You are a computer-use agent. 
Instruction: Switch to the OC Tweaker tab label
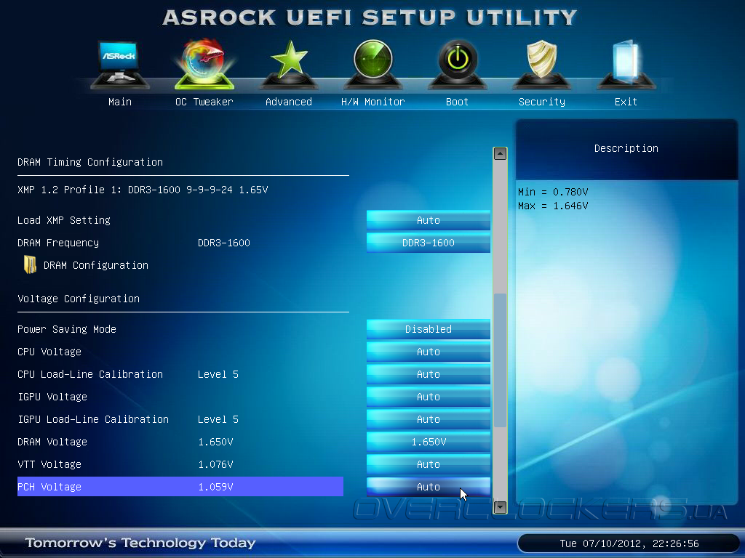(x=204, y=102)
